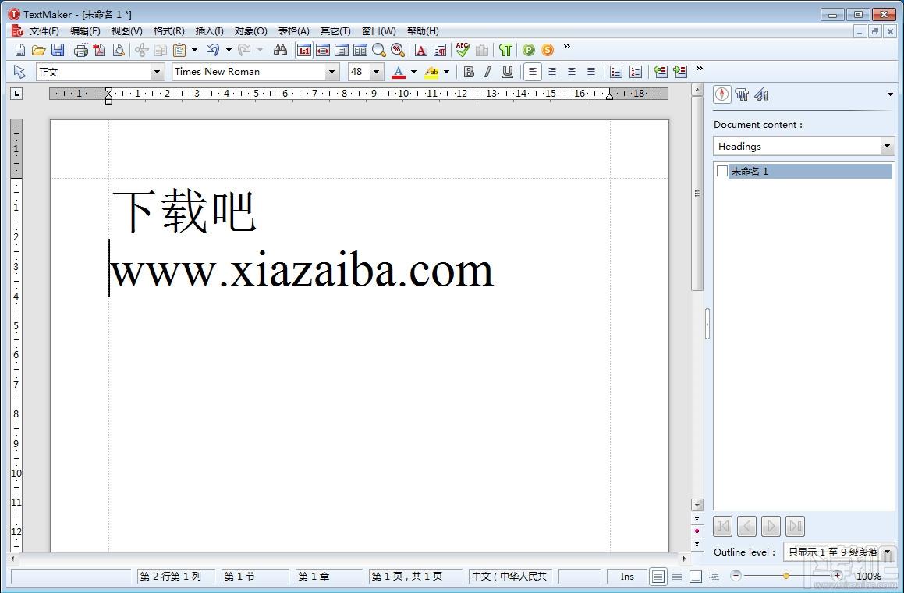Expand the Times New Roman font dropdown
The image size is (904, 593).
[331, 72]
